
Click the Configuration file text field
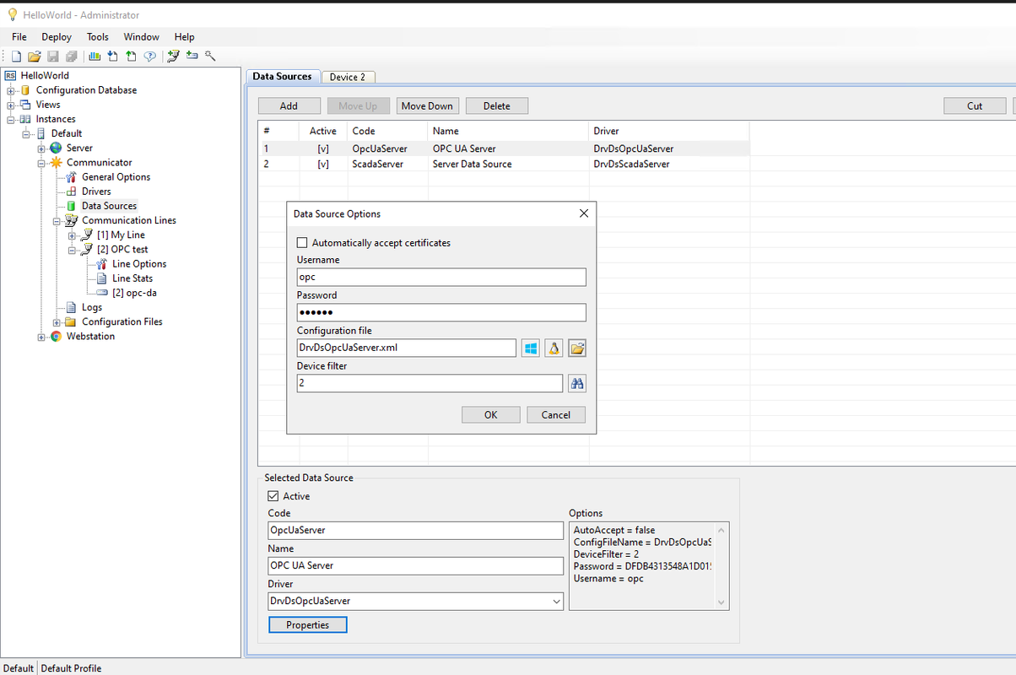(407, 348)
